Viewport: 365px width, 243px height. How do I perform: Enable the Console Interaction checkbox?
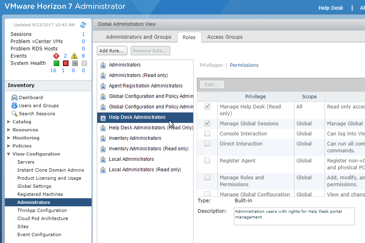coord(207,133)
